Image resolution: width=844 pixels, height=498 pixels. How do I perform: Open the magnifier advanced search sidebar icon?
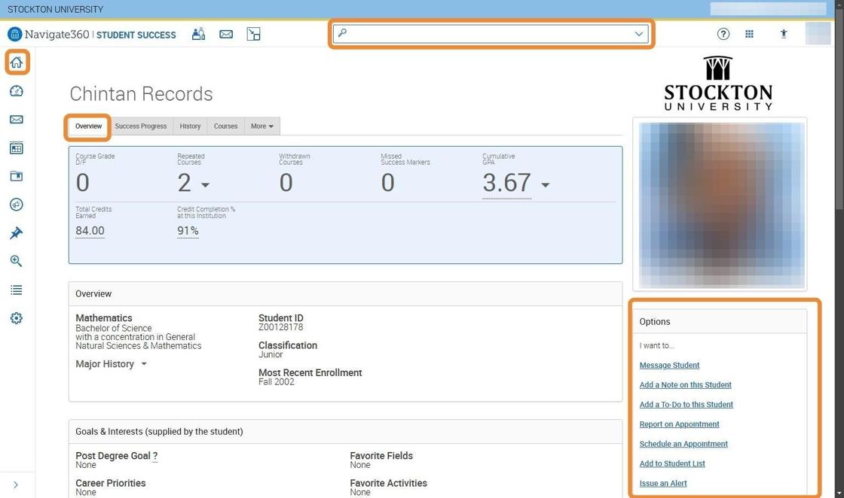click(x=17, y=262)
